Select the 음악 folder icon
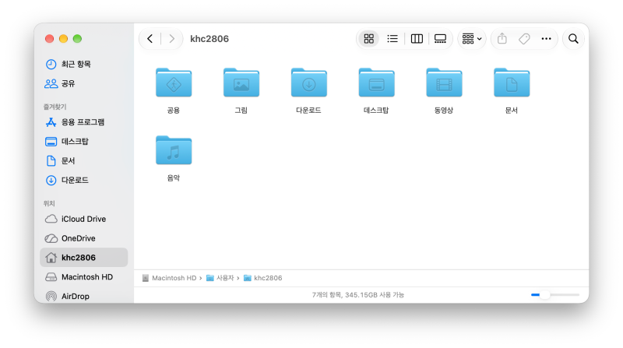Screen dimensions: 623x348 pos(174,150)
